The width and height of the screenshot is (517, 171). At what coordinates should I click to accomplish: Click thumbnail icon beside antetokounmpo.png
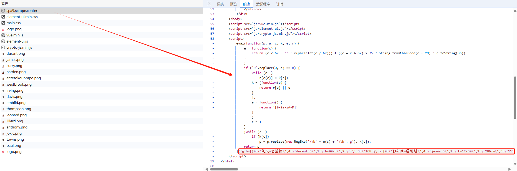pos(3,78)
